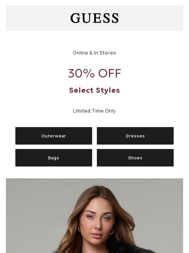Click the Limited Time Only text
Viewport: 189px width, 253px height.
click(x=94, y=111)
